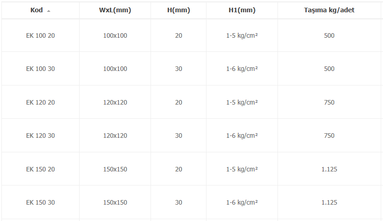Click the 100x100 cell in EK 100 20 row

click(115, 35)
